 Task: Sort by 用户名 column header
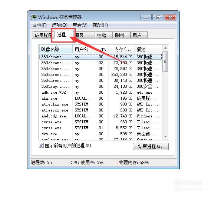pyautogui.click(x=85, y=49)
